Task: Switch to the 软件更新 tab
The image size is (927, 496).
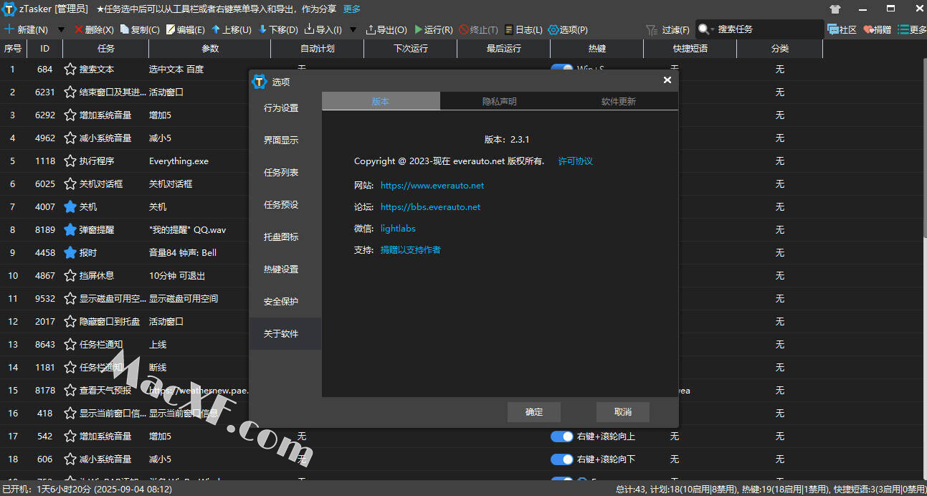Action: (x=619, y=101)
